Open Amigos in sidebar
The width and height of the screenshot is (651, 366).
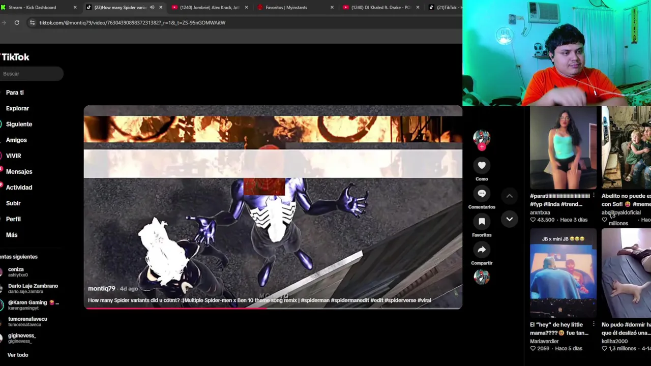pos(16,140)
